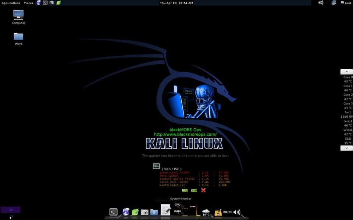The width and height of the screenshot is (353, 220).
Task: Click the system monitor icon above process list
Action: [156, 166]
